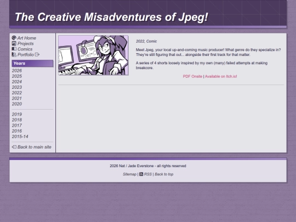Select year 2023 in sidebar
Screen dimensions: 296x222
pyautogui.click(x=17, y=87)
